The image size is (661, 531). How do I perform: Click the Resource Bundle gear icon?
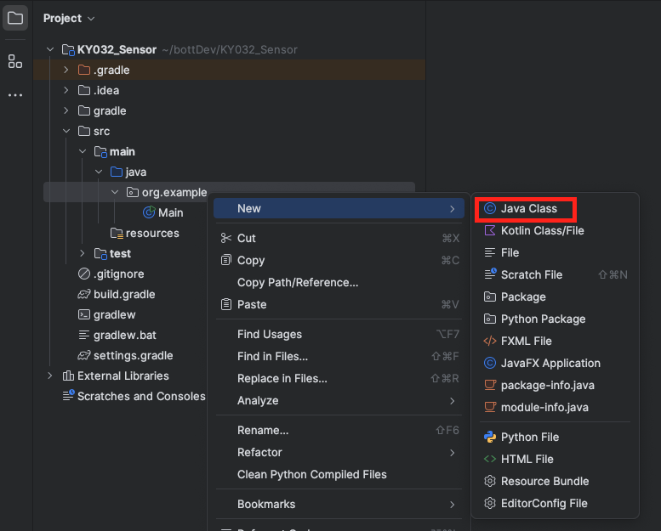click(490, 481)
